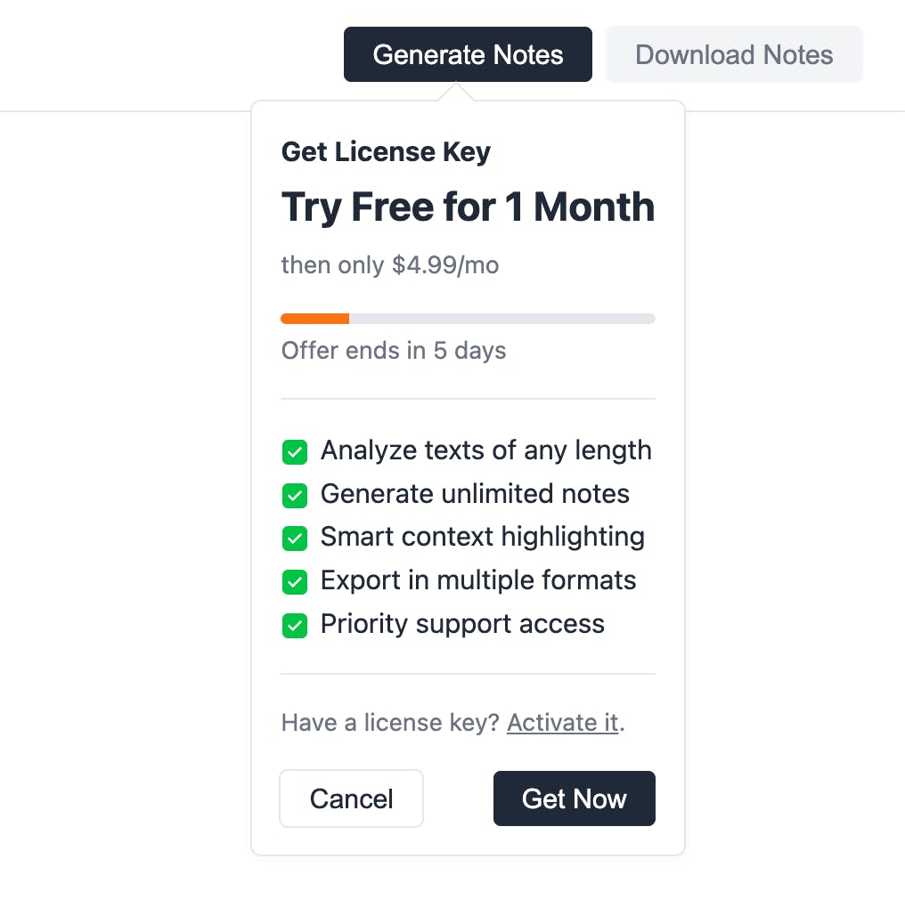
Task: Click the green check beside Analyze texts
Action: pos(295,451)
